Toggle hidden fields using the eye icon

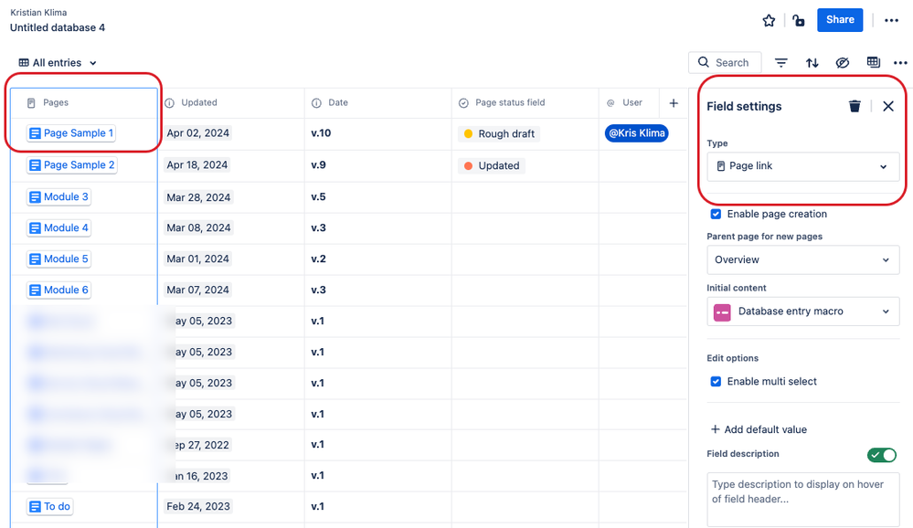(x=843, y=62)
